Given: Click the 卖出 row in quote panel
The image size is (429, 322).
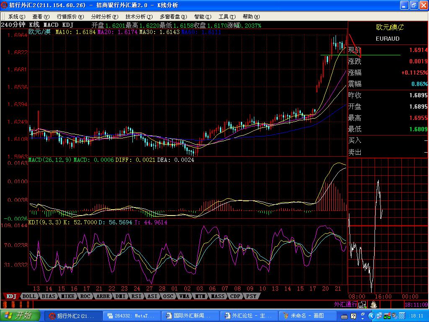Looking at the screenshot, I should [x=388, y=152].
